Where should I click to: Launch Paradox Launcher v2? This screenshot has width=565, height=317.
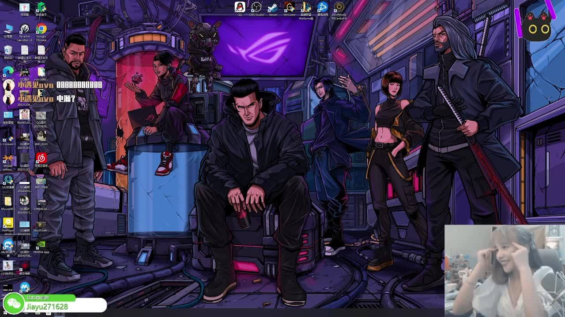click(25, 30)
